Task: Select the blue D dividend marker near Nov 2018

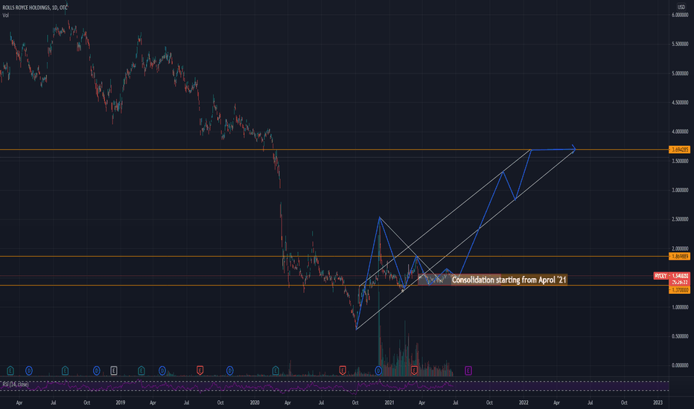Action: tap(97, 370)
